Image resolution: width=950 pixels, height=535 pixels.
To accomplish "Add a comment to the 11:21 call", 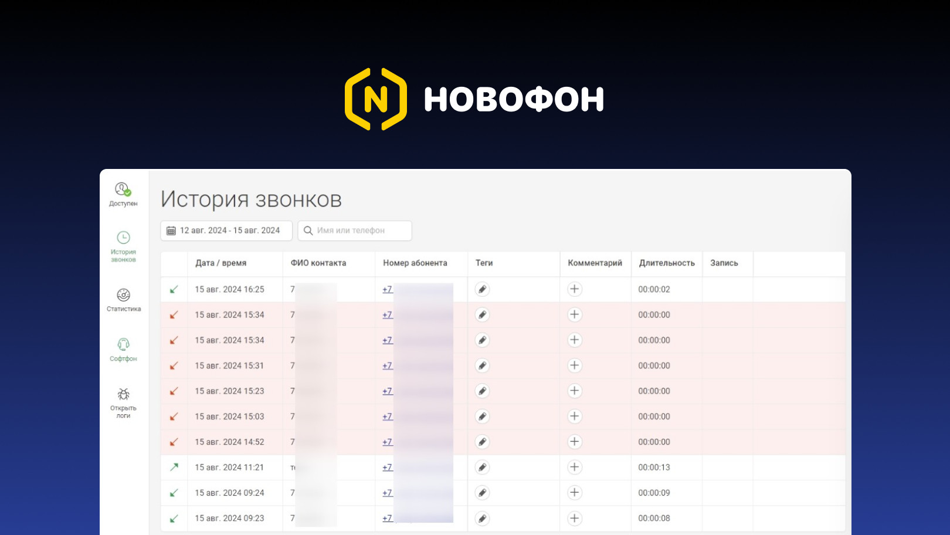I will [575, 468].
